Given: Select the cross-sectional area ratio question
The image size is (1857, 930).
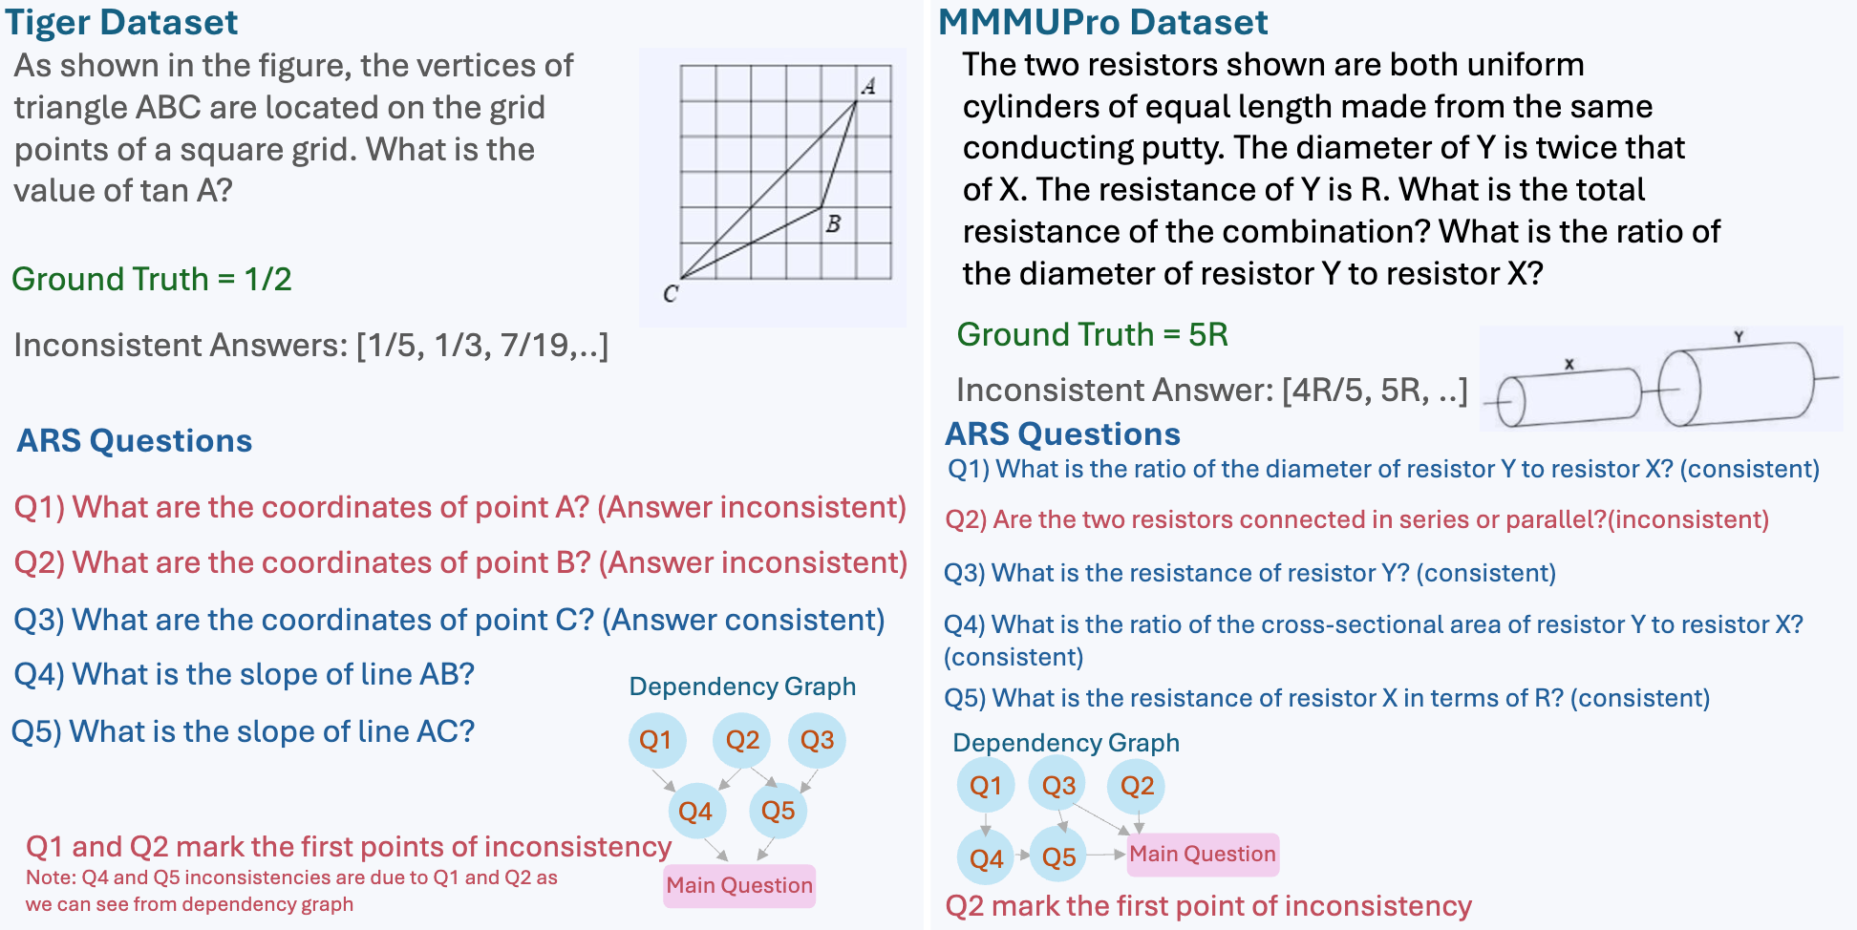Looking at the screenshot, I should click(x=1373, y=625).
